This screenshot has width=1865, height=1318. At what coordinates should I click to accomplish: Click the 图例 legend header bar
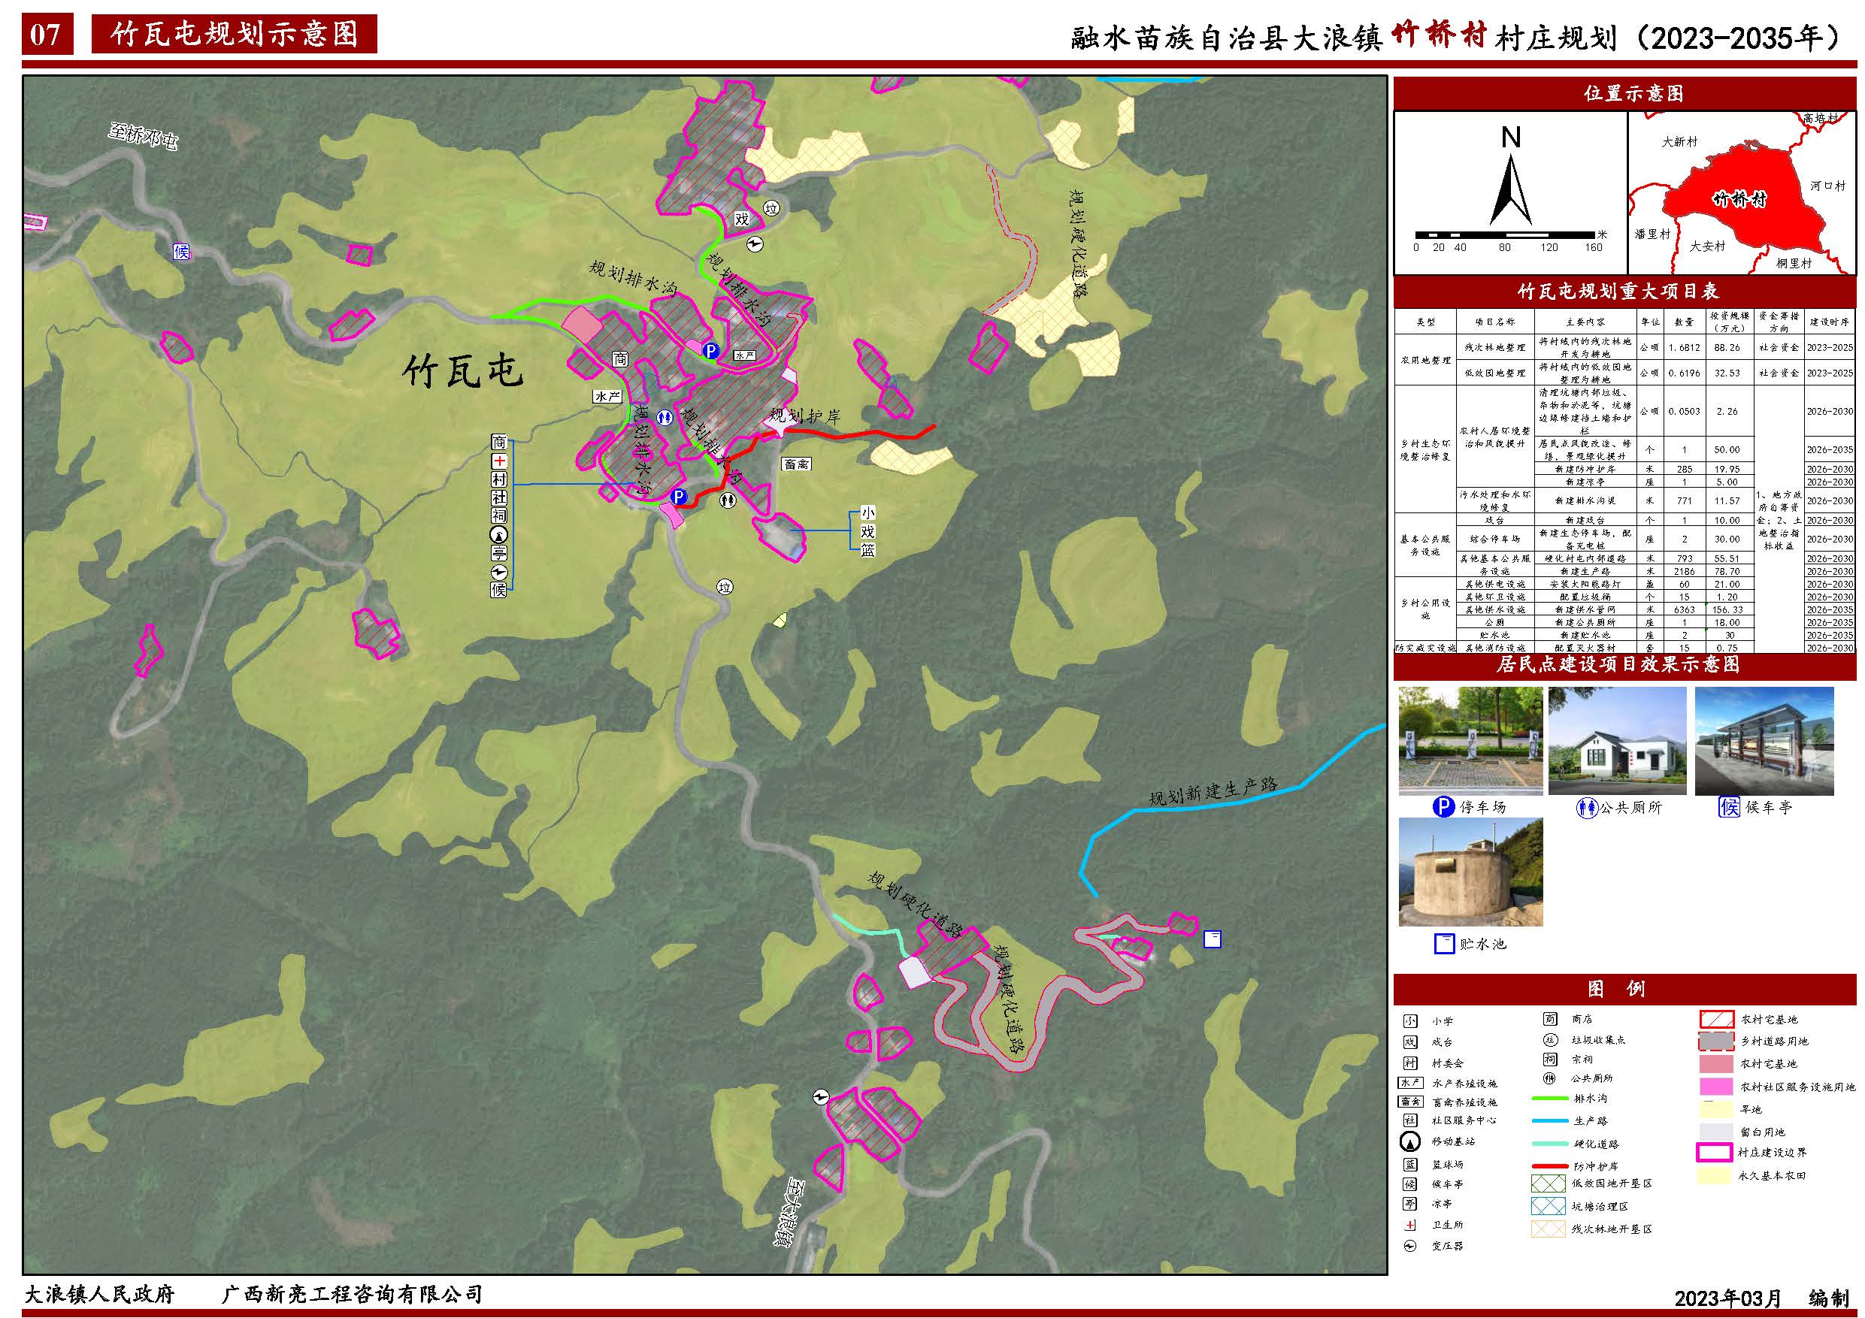pos(1624,988)
